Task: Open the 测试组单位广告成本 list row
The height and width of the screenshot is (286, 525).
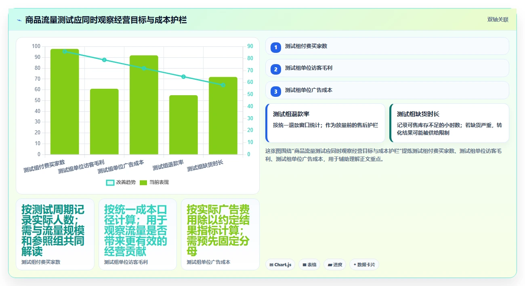Action: [387, 90]
